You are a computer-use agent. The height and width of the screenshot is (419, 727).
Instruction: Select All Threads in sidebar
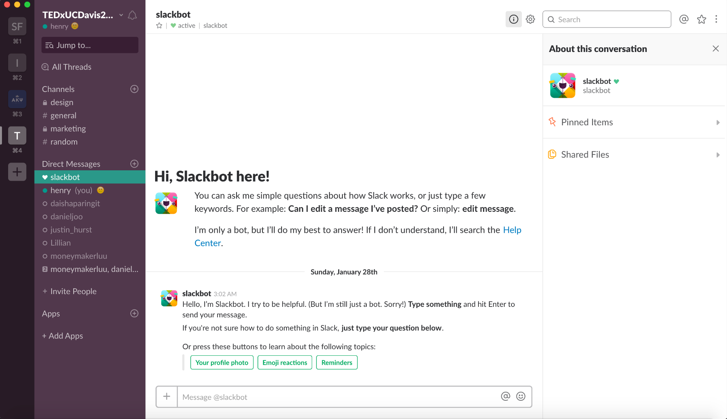click(x=71, y=67)
